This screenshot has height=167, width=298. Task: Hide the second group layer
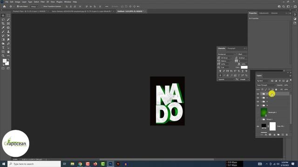(258, 98)
